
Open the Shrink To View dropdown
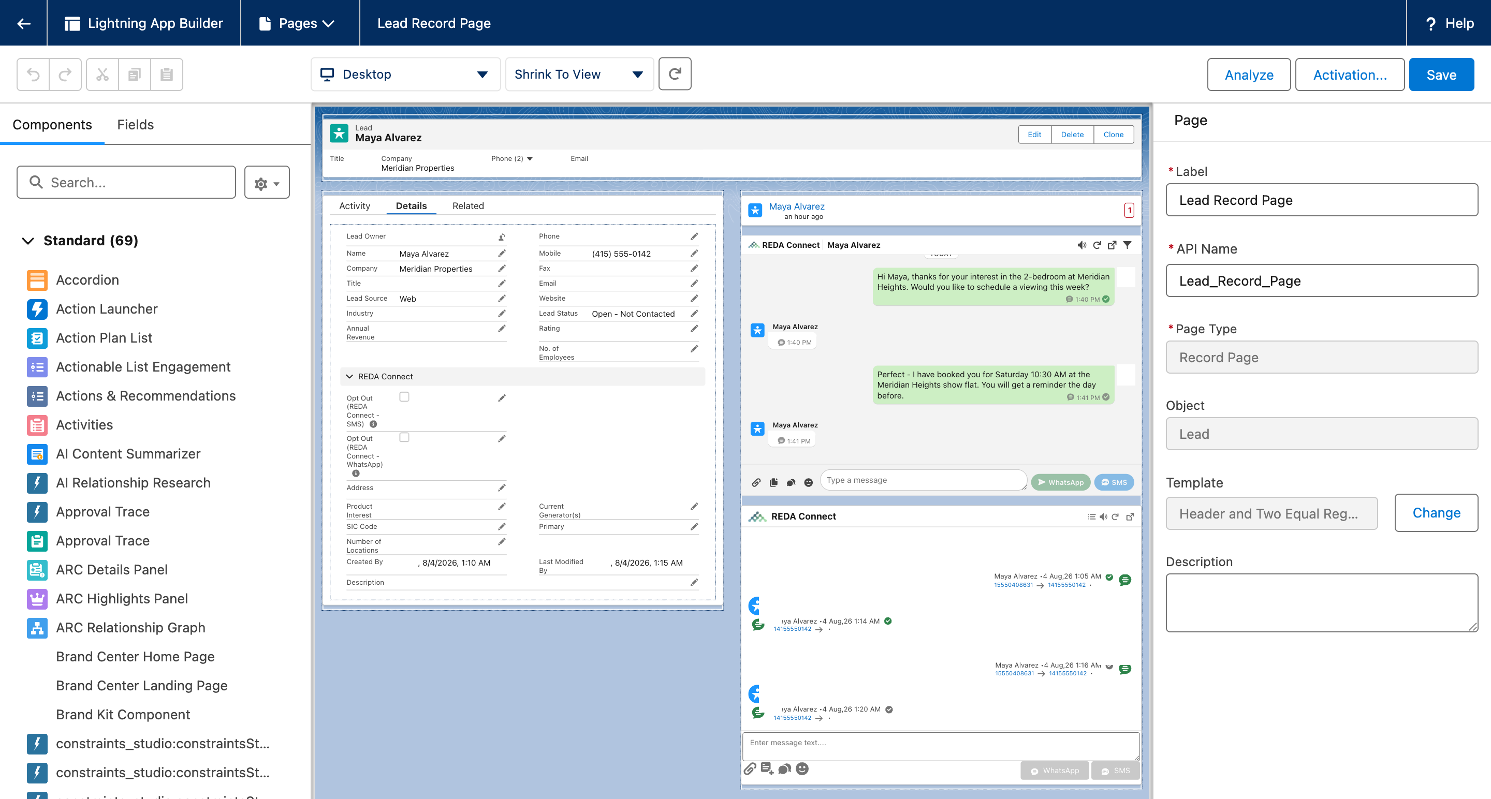coord(579,74)
